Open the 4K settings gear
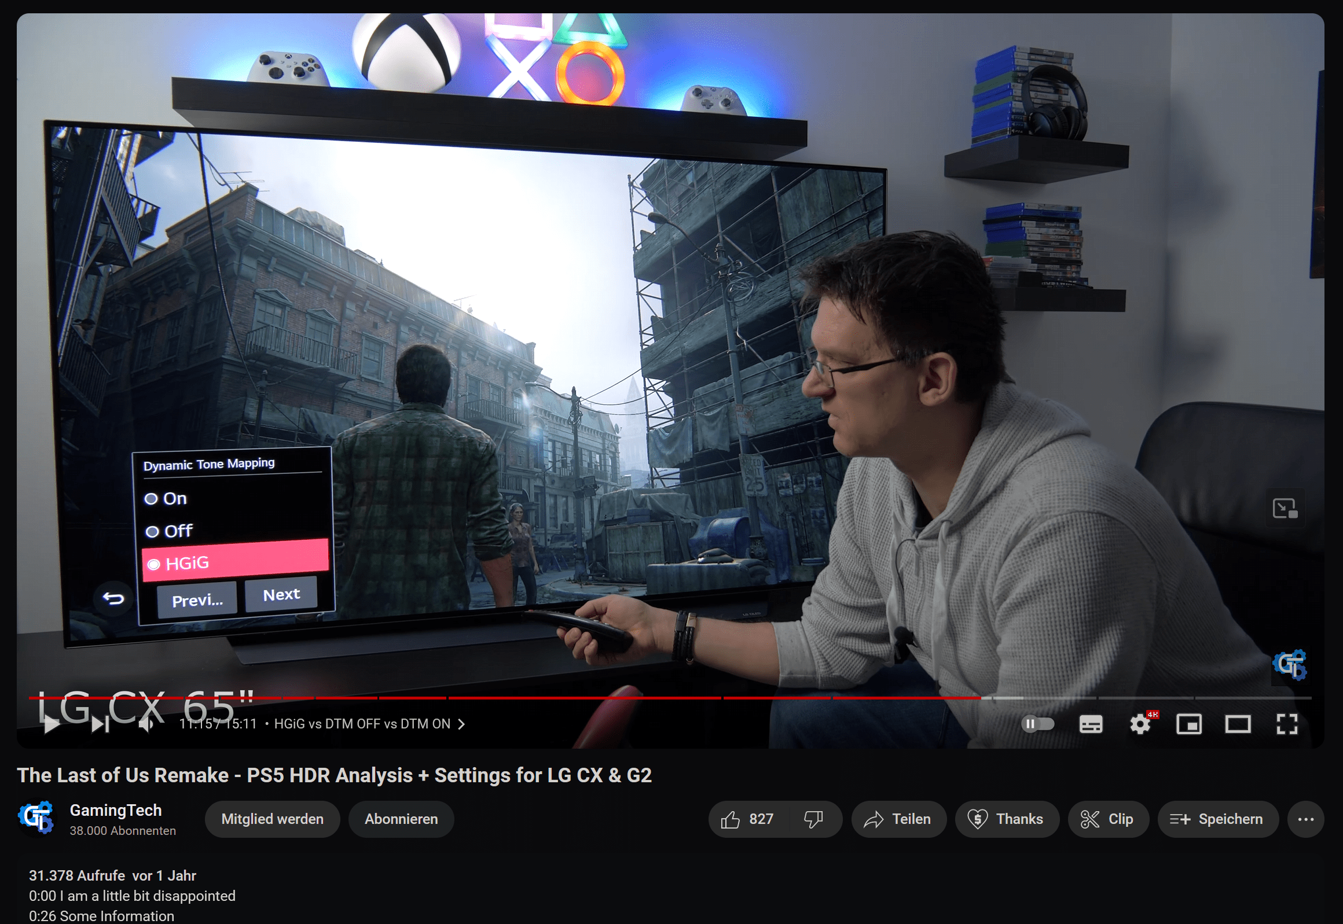 pos(1141,723)
